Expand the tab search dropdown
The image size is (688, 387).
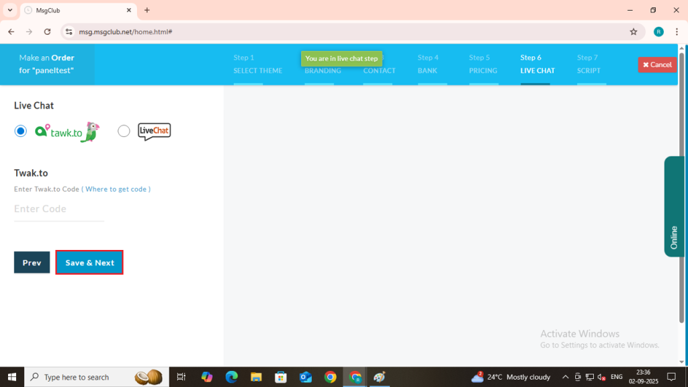pyautogui.click(x=9, y=10)
